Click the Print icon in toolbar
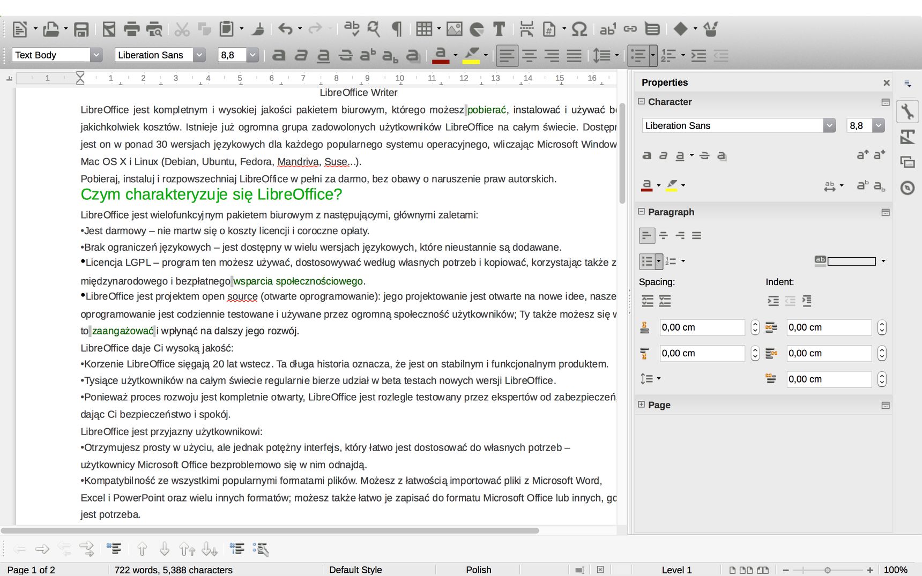 tap(131, 29)
